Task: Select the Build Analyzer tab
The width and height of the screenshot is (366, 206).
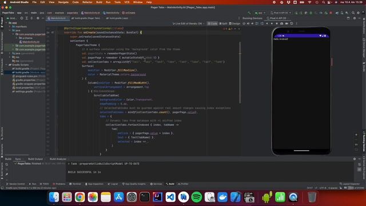Action: (x=58, y=159)
